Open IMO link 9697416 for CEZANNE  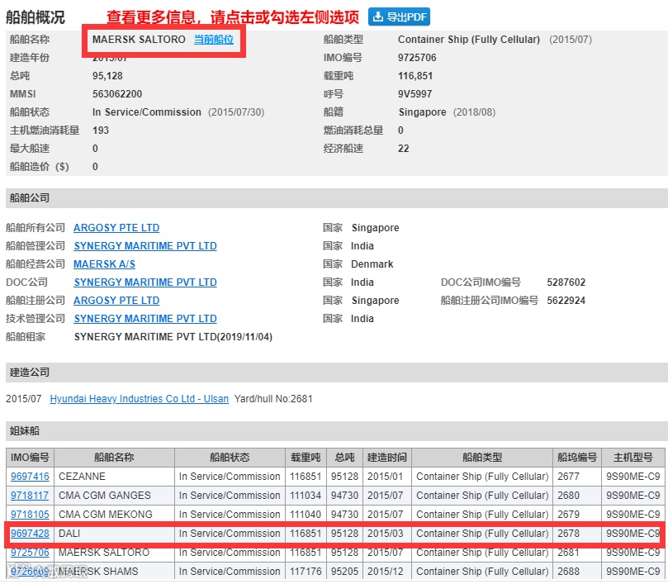pyautogui.click(x=30, y=476)
